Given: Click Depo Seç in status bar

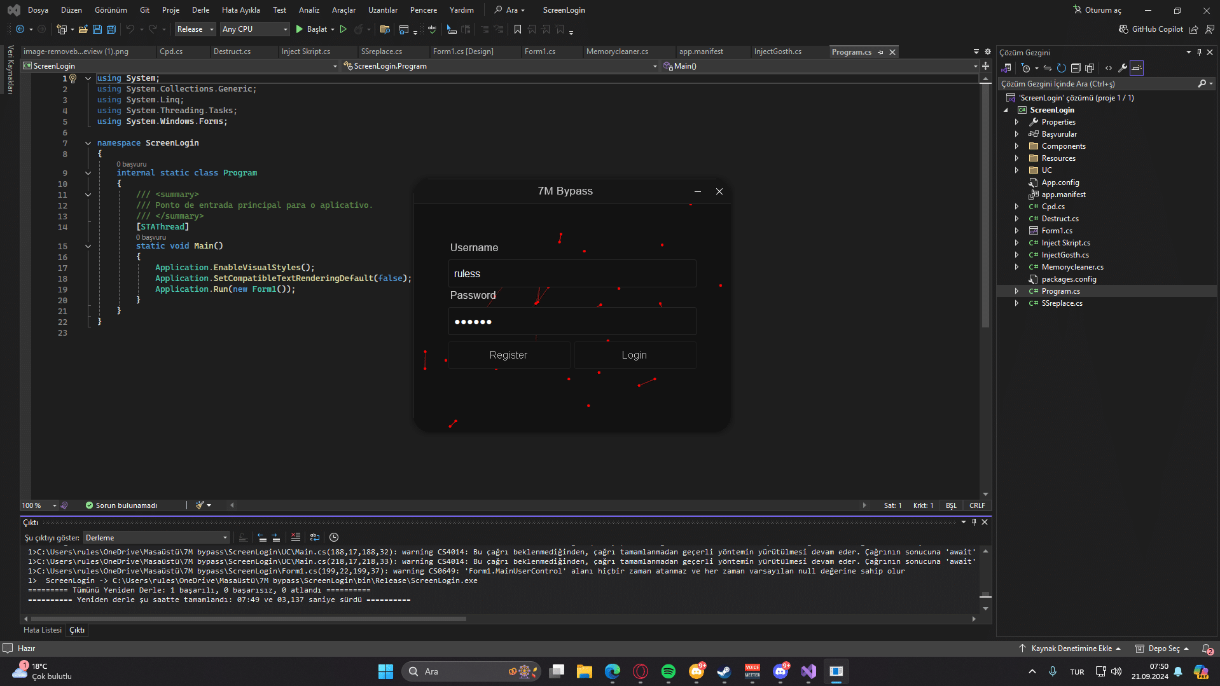Looking at the screenshot, I should pos(1163,648).
